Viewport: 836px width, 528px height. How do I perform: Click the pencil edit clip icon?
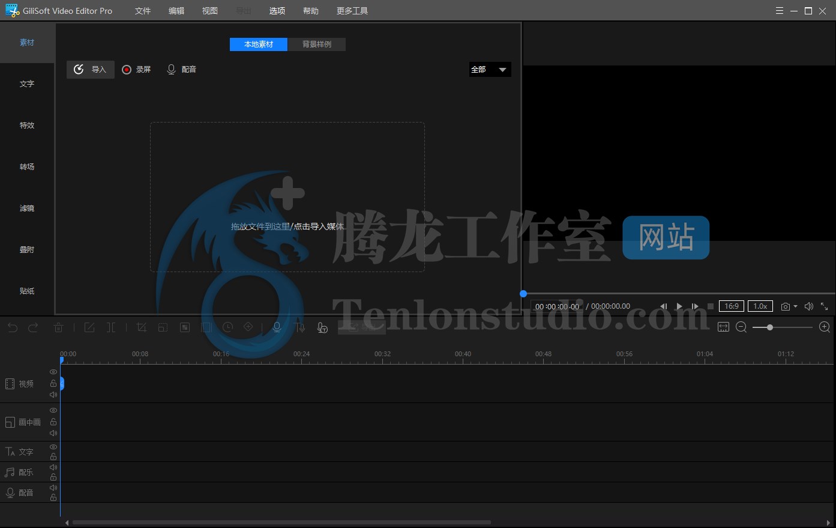89,327
